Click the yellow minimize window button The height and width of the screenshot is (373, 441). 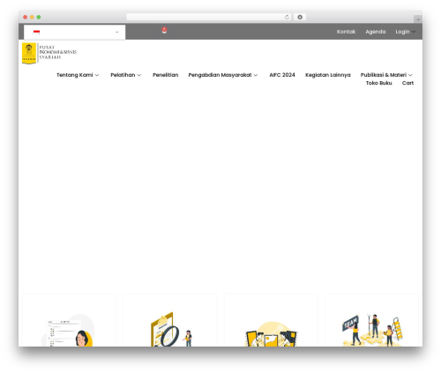(x=32, y=17)
